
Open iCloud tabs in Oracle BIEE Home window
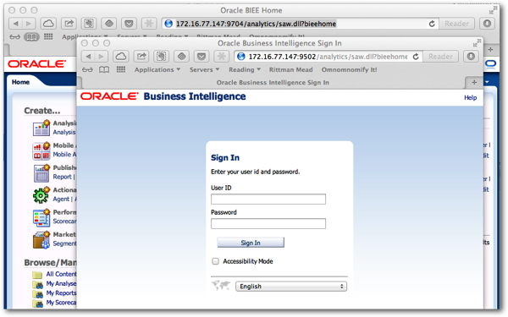[x=48, y=24]
